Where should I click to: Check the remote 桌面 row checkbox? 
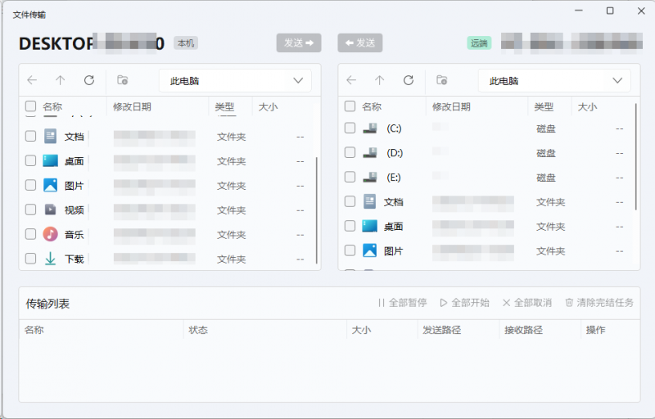point(350,226)
